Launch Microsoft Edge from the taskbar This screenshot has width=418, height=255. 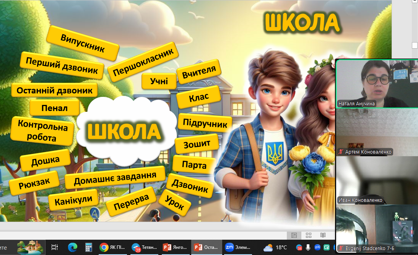(72, 247)
